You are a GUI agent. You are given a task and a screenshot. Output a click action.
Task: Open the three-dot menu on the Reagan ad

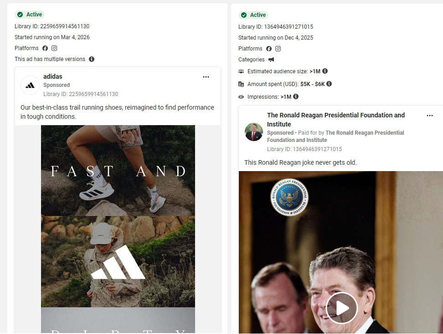430,116
